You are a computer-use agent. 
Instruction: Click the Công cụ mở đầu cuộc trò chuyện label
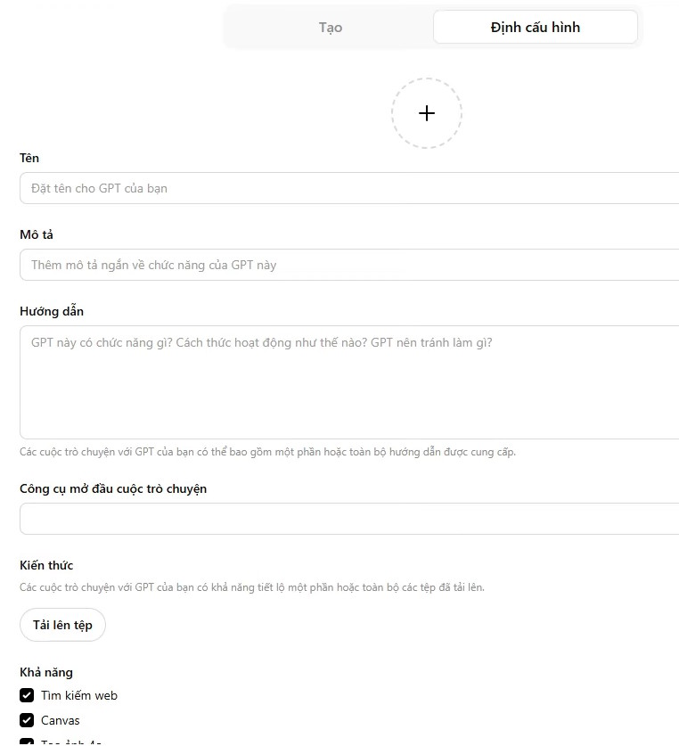pyautogui.click(x=114, y=488)
